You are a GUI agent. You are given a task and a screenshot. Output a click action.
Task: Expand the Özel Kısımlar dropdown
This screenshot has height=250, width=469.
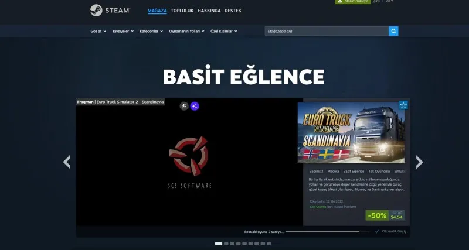[224, 31]
